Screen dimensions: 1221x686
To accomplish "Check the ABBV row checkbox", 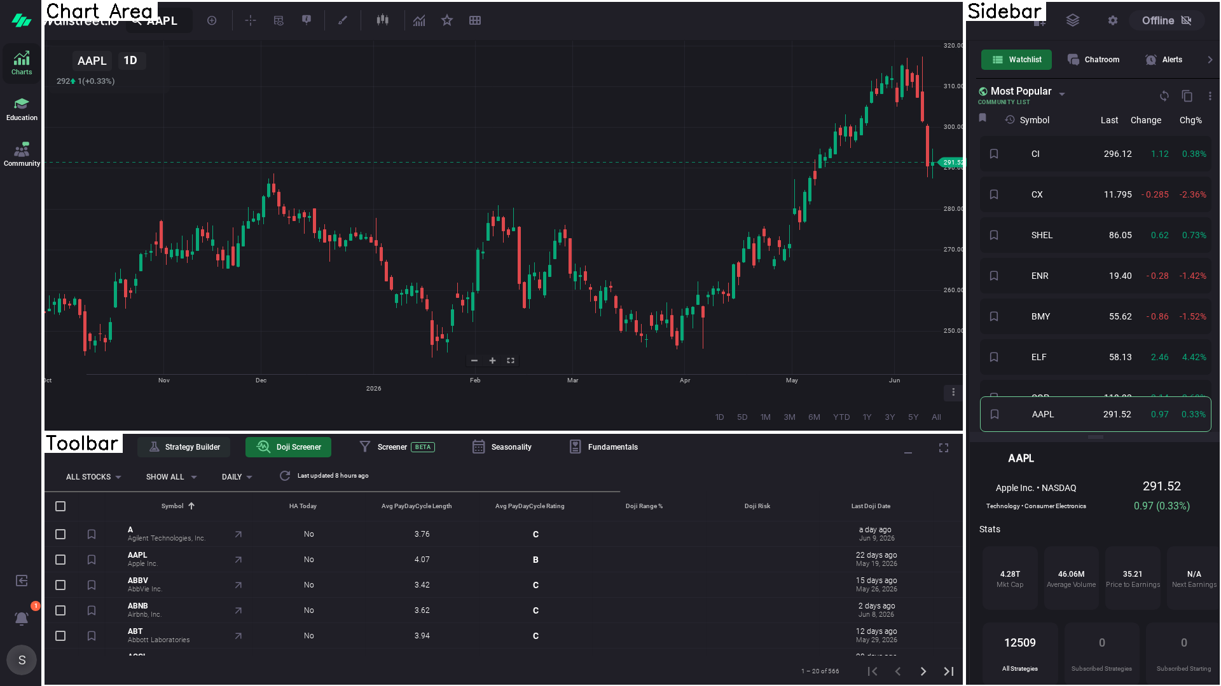I will 60,585.
